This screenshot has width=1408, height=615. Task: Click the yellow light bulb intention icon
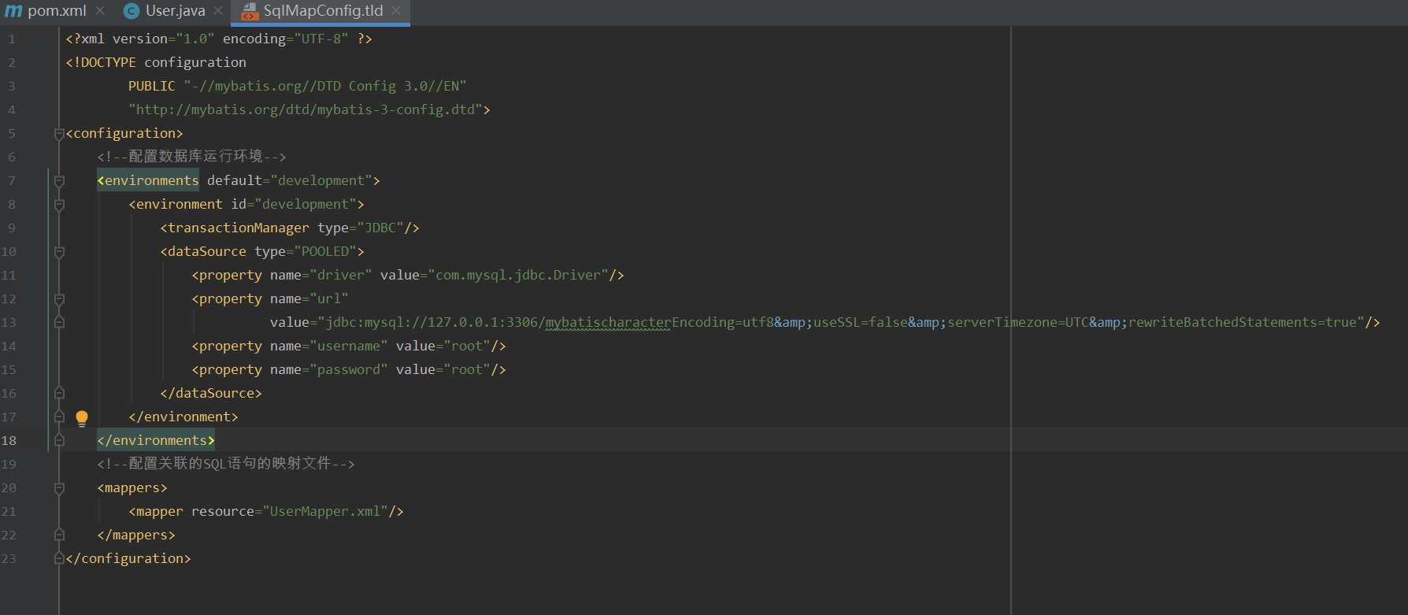pos(82,418)
